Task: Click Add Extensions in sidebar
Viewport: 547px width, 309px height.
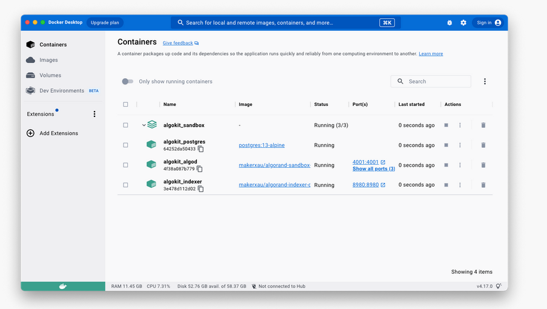Action: tap(52, 133)
